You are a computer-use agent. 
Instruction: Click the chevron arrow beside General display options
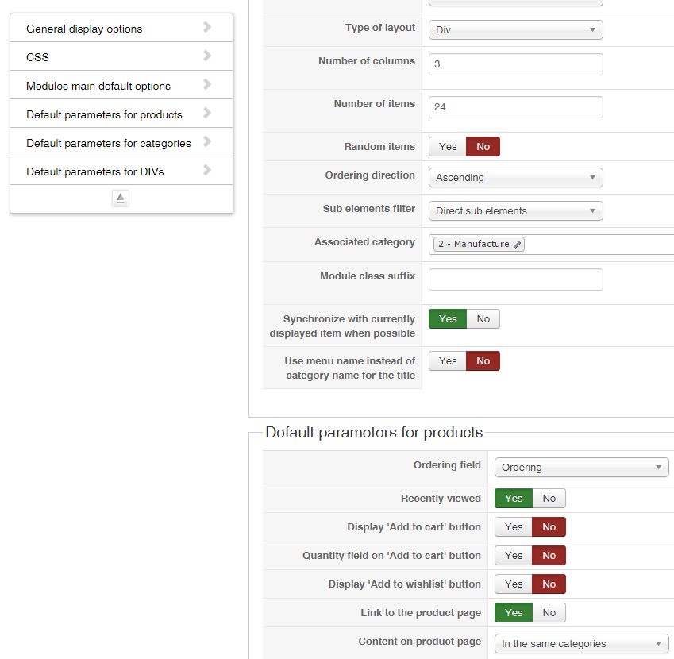207,27
